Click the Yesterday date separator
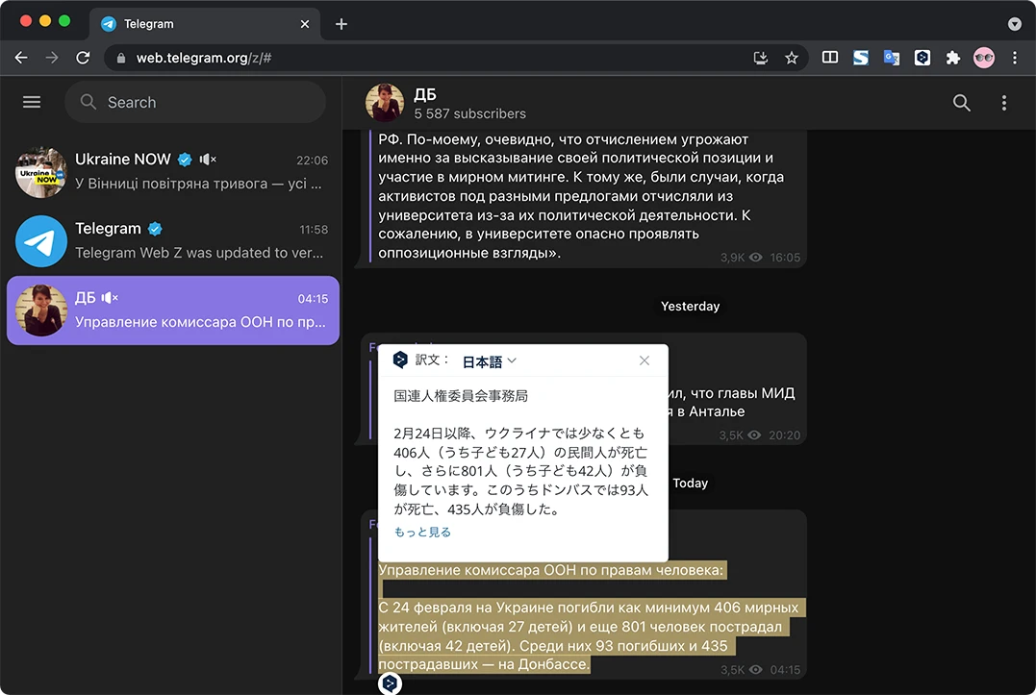The width and height of the screenshot is (1036, 695). click(x=690, y=307)
